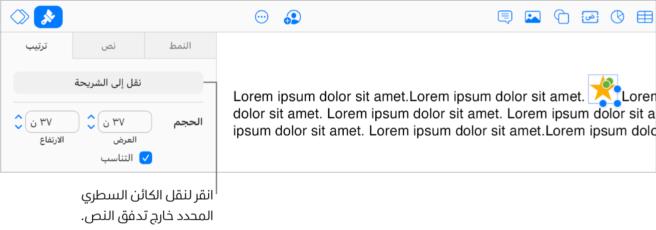Click the العرض width input field
656x230 pixels.
(x=125, y=121)
